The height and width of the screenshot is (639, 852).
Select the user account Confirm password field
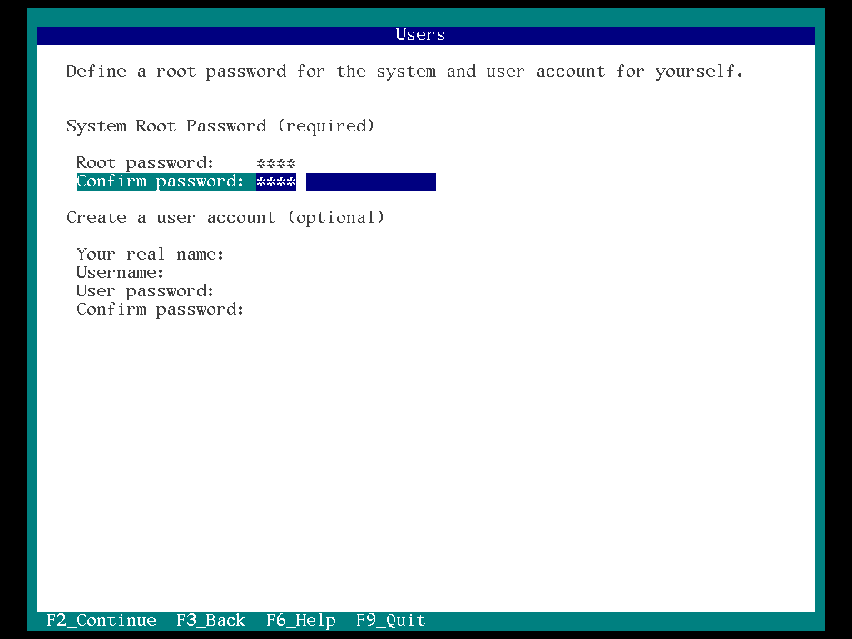coord(161,310)
